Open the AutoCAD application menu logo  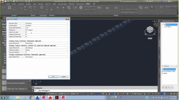2,1
